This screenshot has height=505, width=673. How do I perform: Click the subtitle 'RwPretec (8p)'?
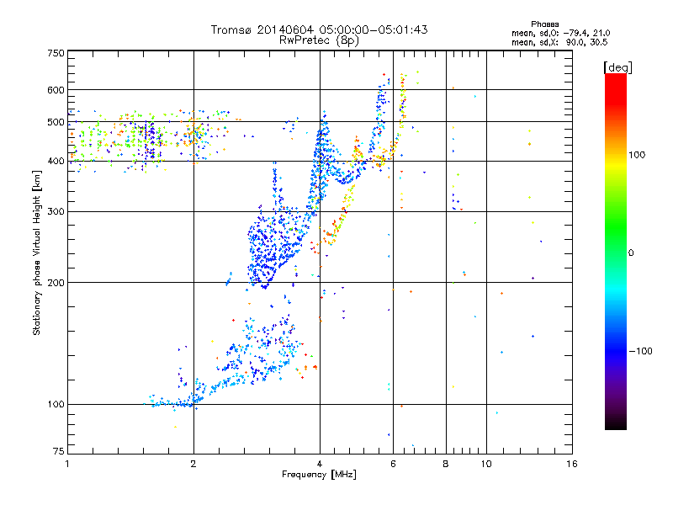coord(319,40)
